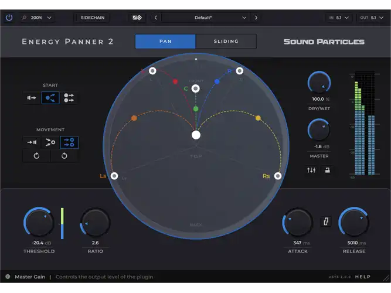Viewport: 391px width, 293px height.
Task: Toggle the lock icon under MASTER
Action: tap(328, 170)
